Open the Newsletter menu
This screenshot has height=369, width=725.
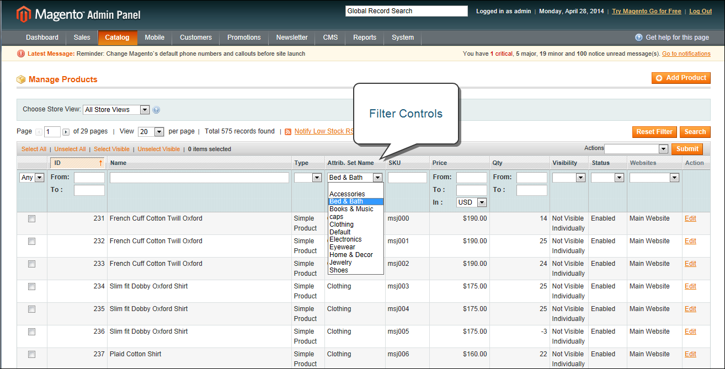292,38
